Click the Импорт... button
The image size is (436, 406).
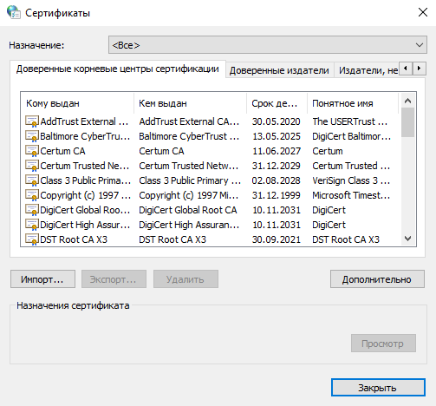click(42, 279)
